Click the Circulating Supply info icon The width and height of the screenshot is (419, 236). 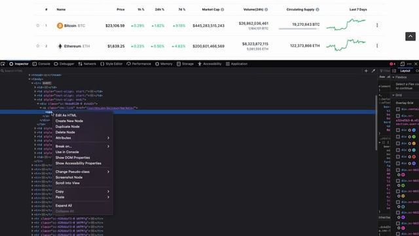click(318, 9)
